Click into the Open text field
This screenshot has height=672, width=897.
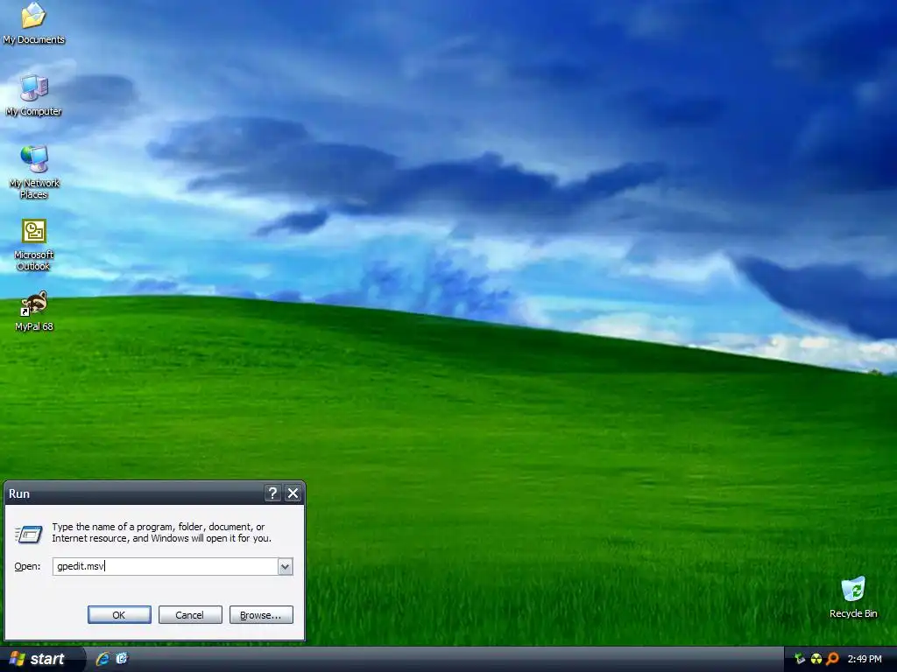(166, 566)
